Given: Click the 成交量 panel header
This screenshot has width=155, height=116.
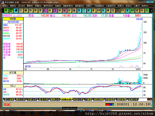Looking at the screenshot, I should [x=13, y=73].
